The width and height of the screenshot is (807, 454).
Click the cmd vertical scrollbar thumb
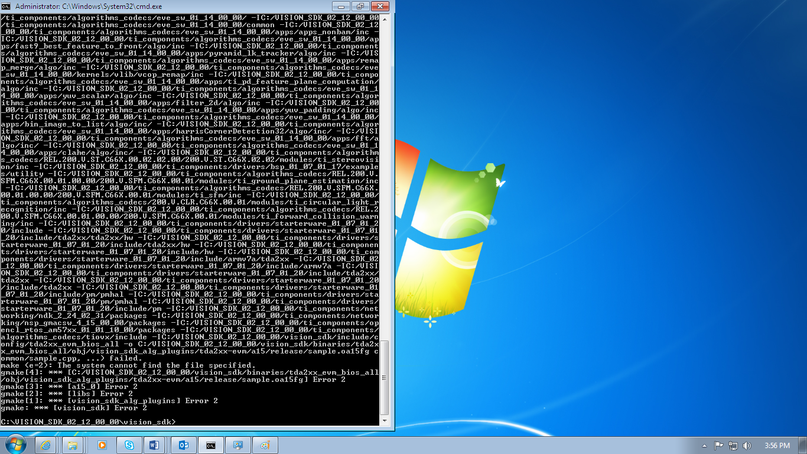click(x=385, y=377)
